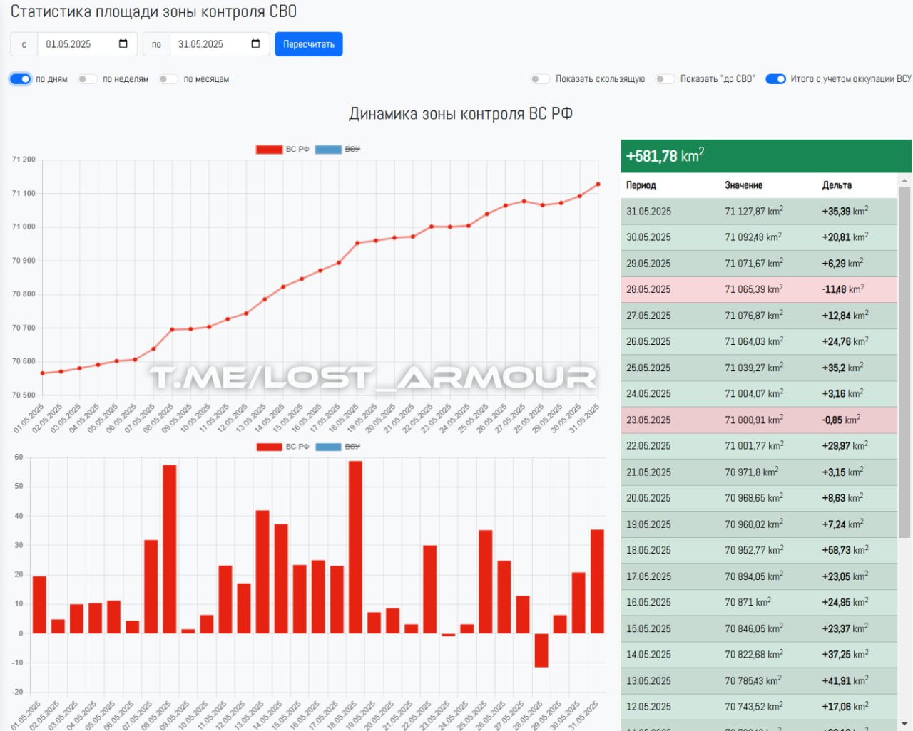Enable the 'по месяцам' switch
The image size is (913, 731).
168,79
